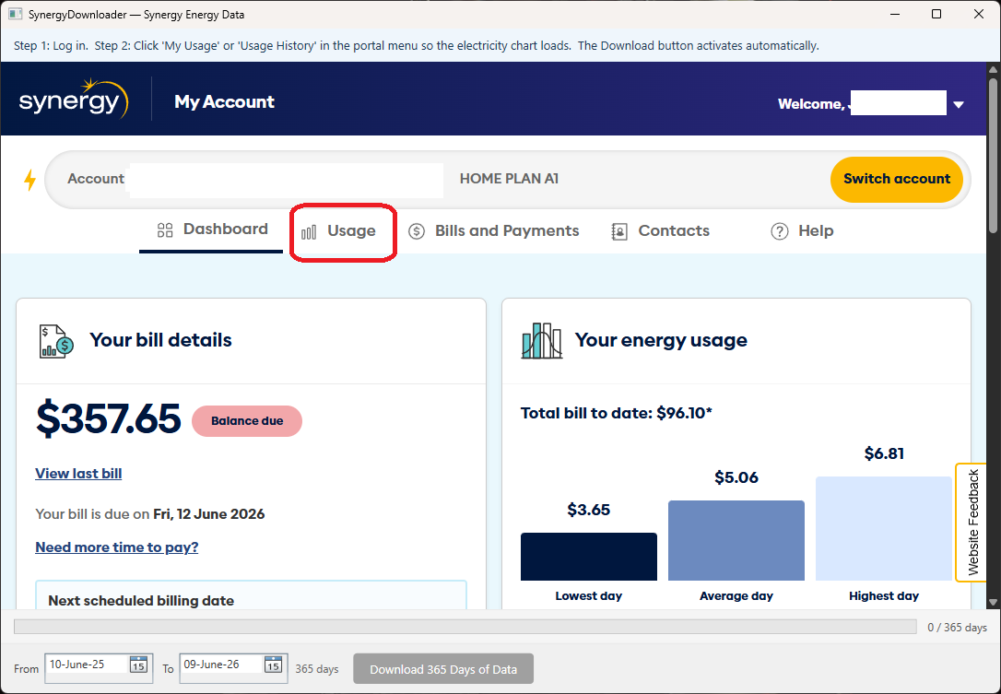Click the Bills and Payments dollar icon

[x=417, y=231]
